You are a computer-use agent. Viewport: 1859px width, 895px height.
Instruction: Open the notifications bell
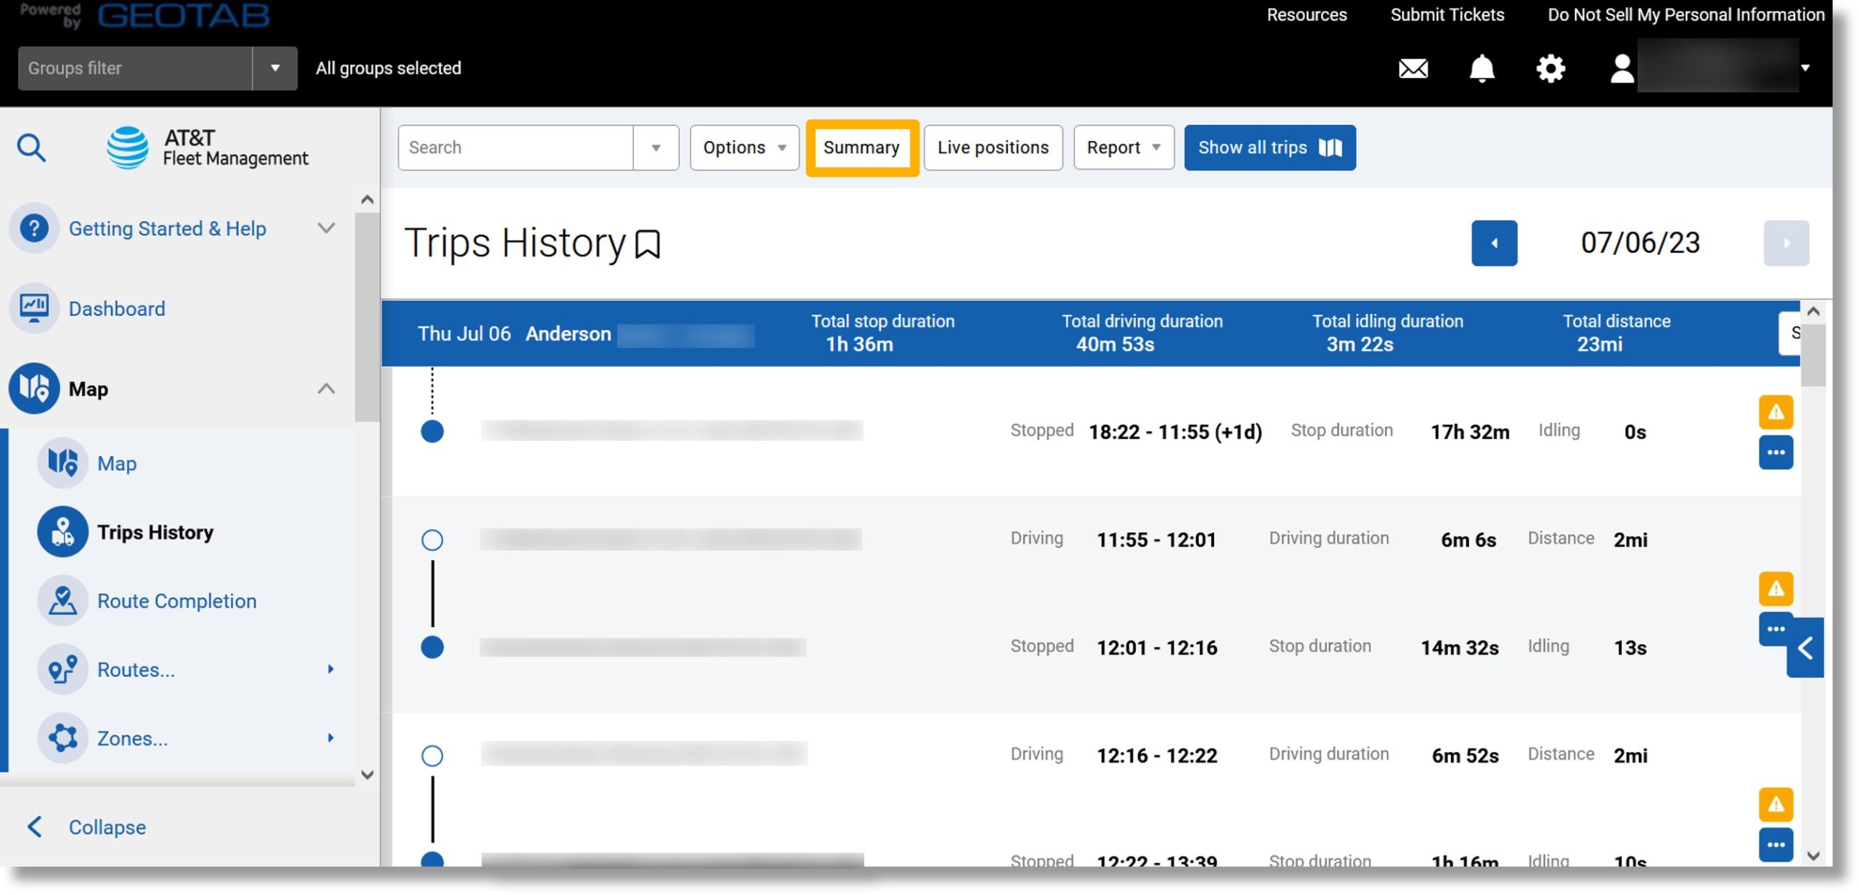click(x=1481, y=68)
